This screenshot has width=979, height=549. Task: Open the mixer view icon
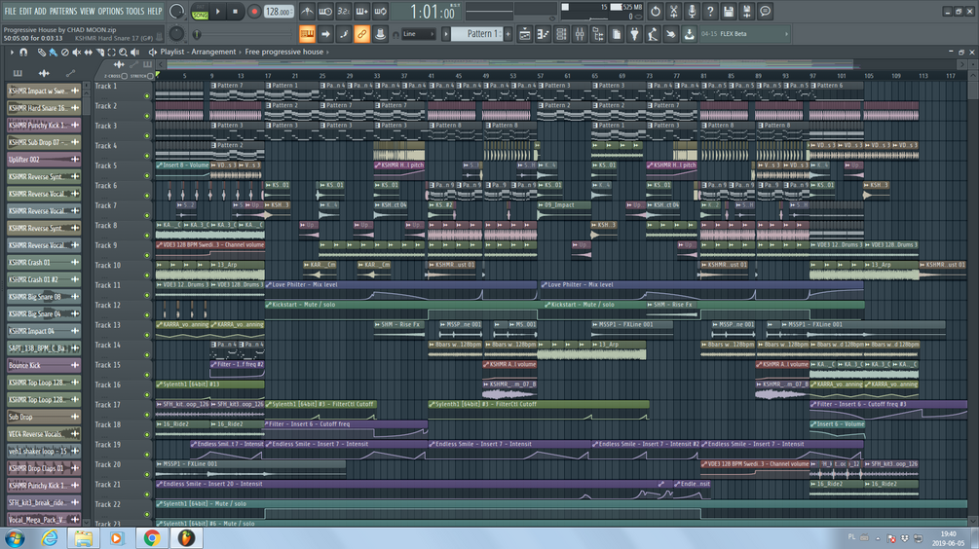coord(580,34)
